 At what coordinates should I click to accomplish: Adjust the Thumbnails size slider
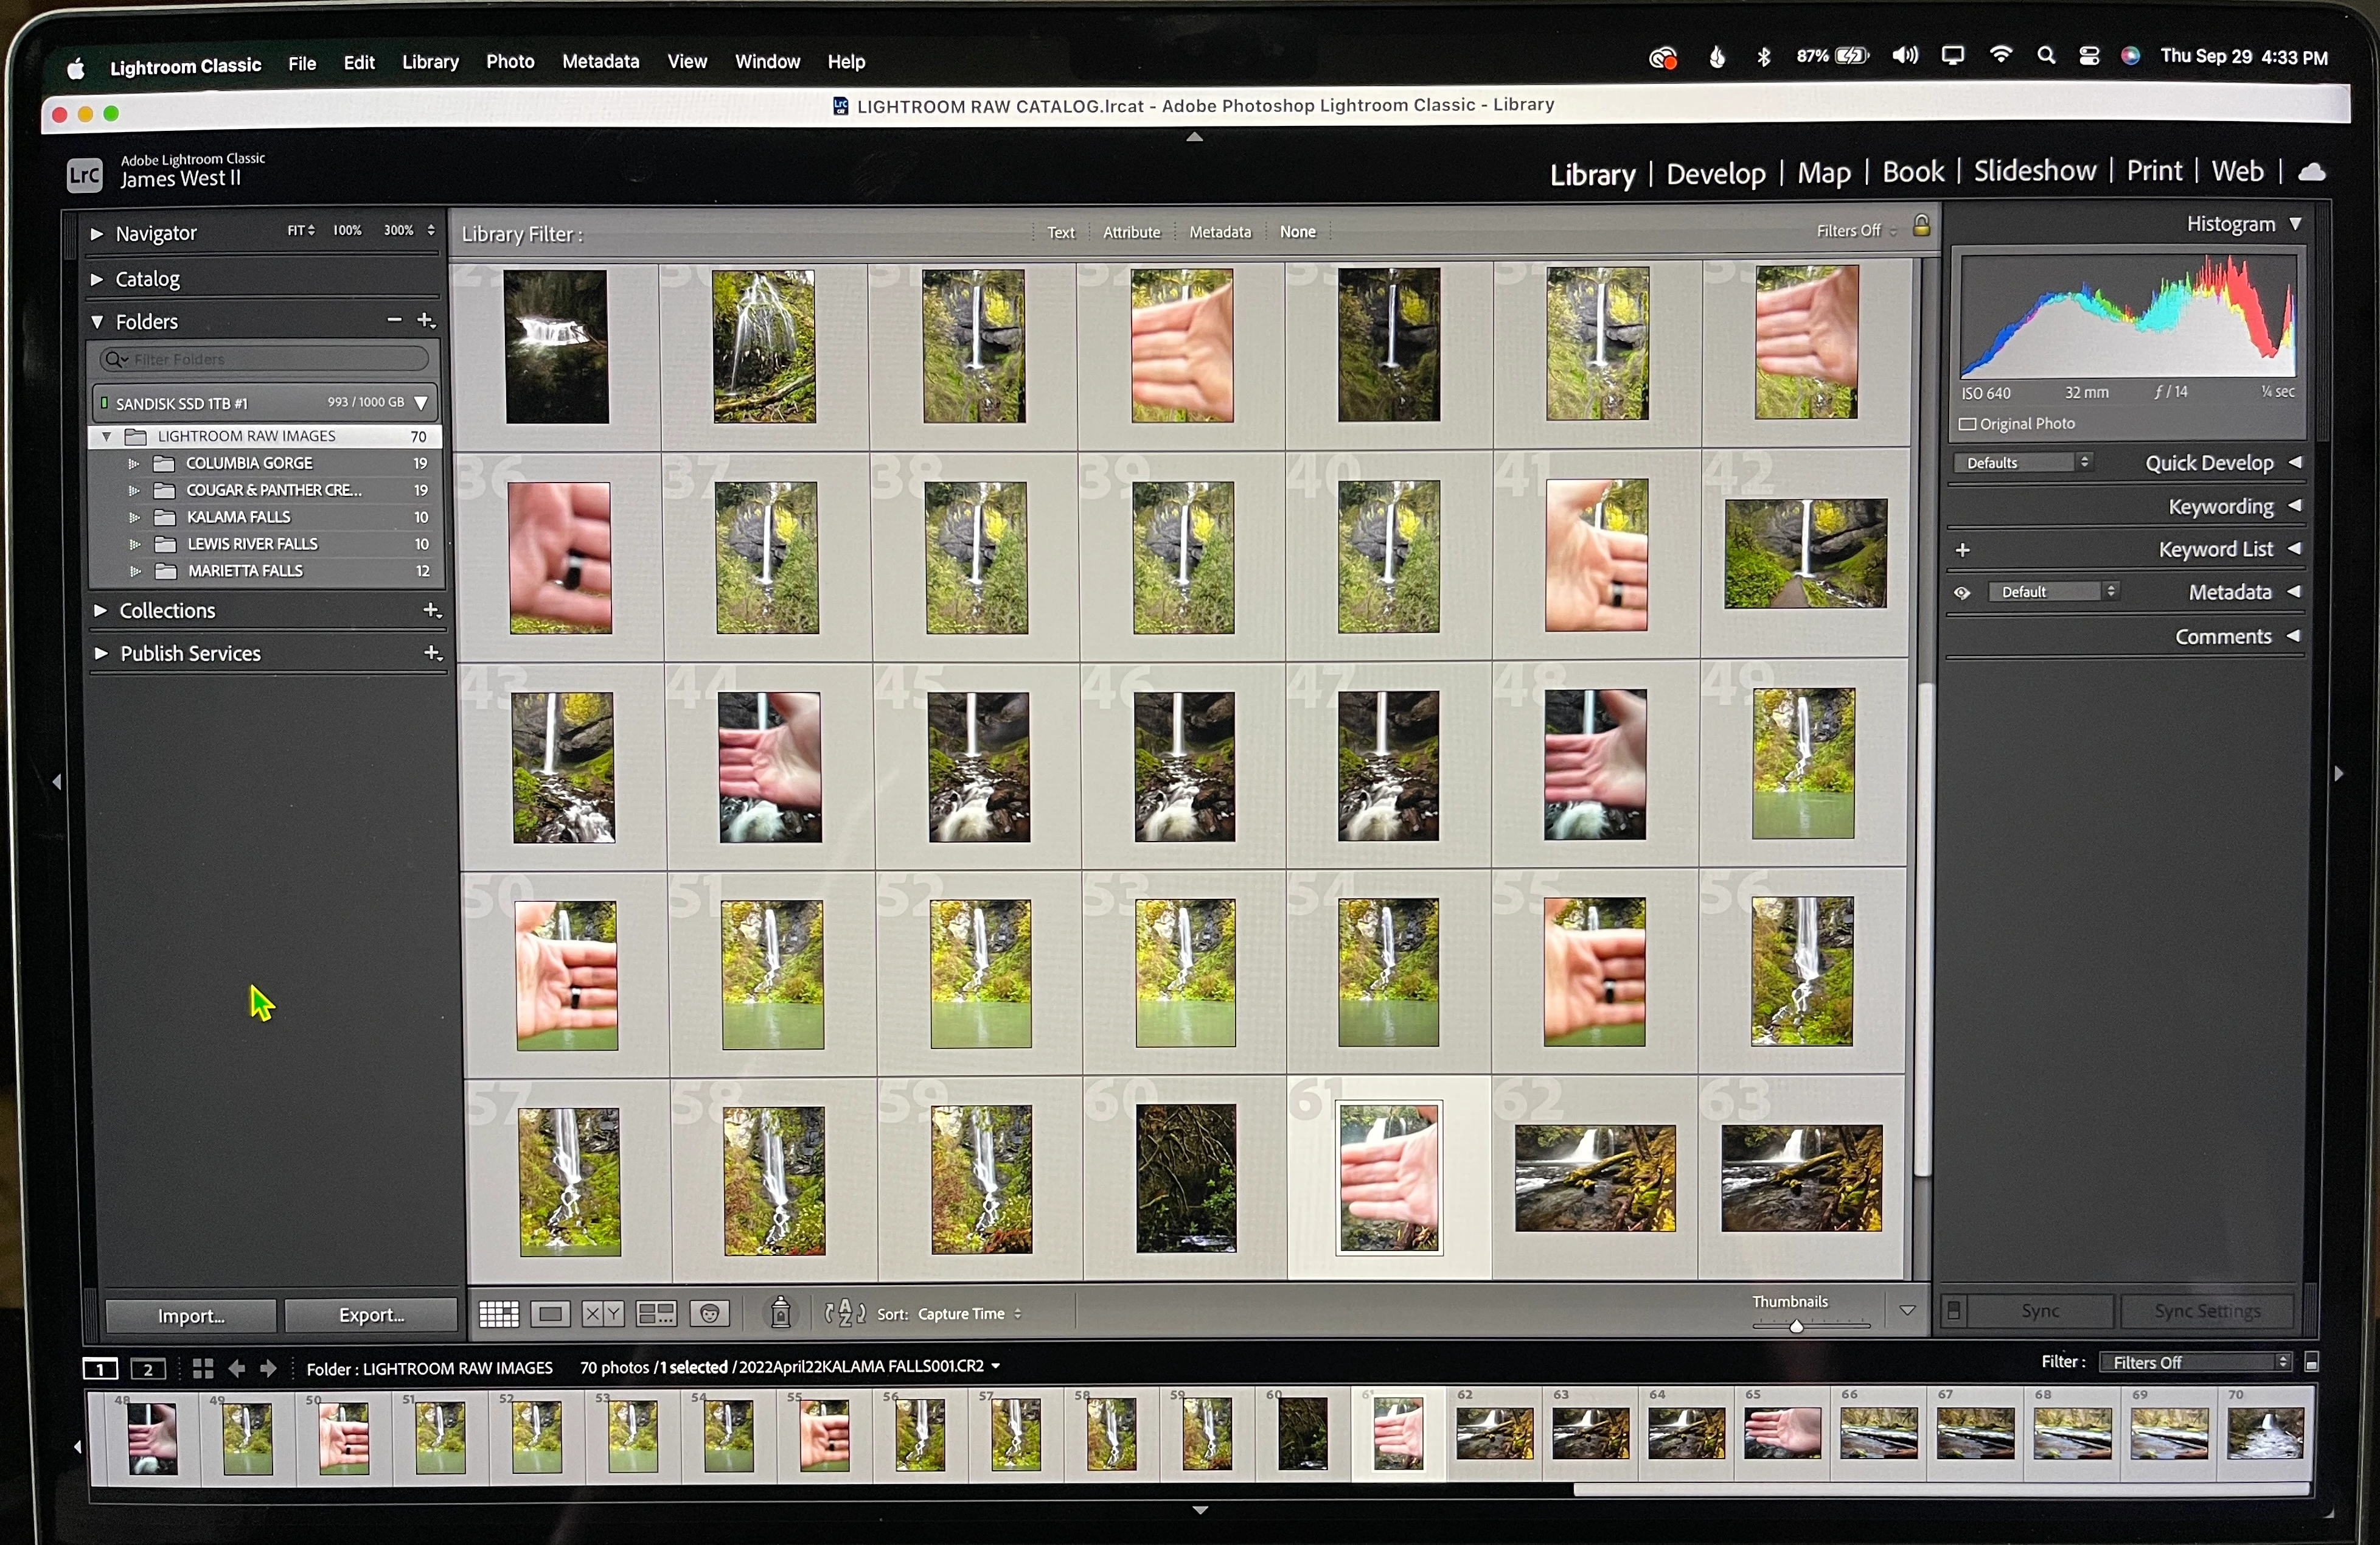point(1796,1326)
